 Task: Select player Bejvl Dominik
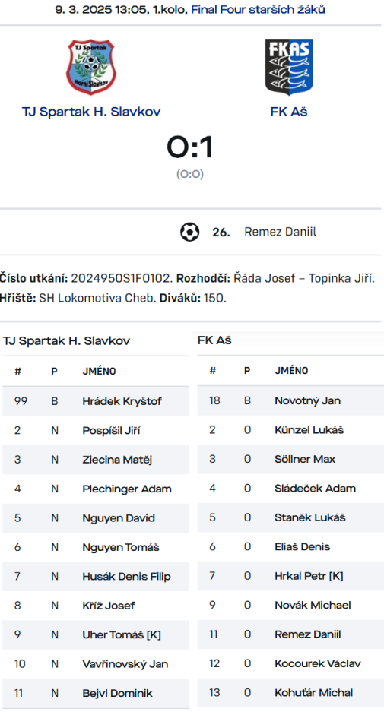(117, 693)
